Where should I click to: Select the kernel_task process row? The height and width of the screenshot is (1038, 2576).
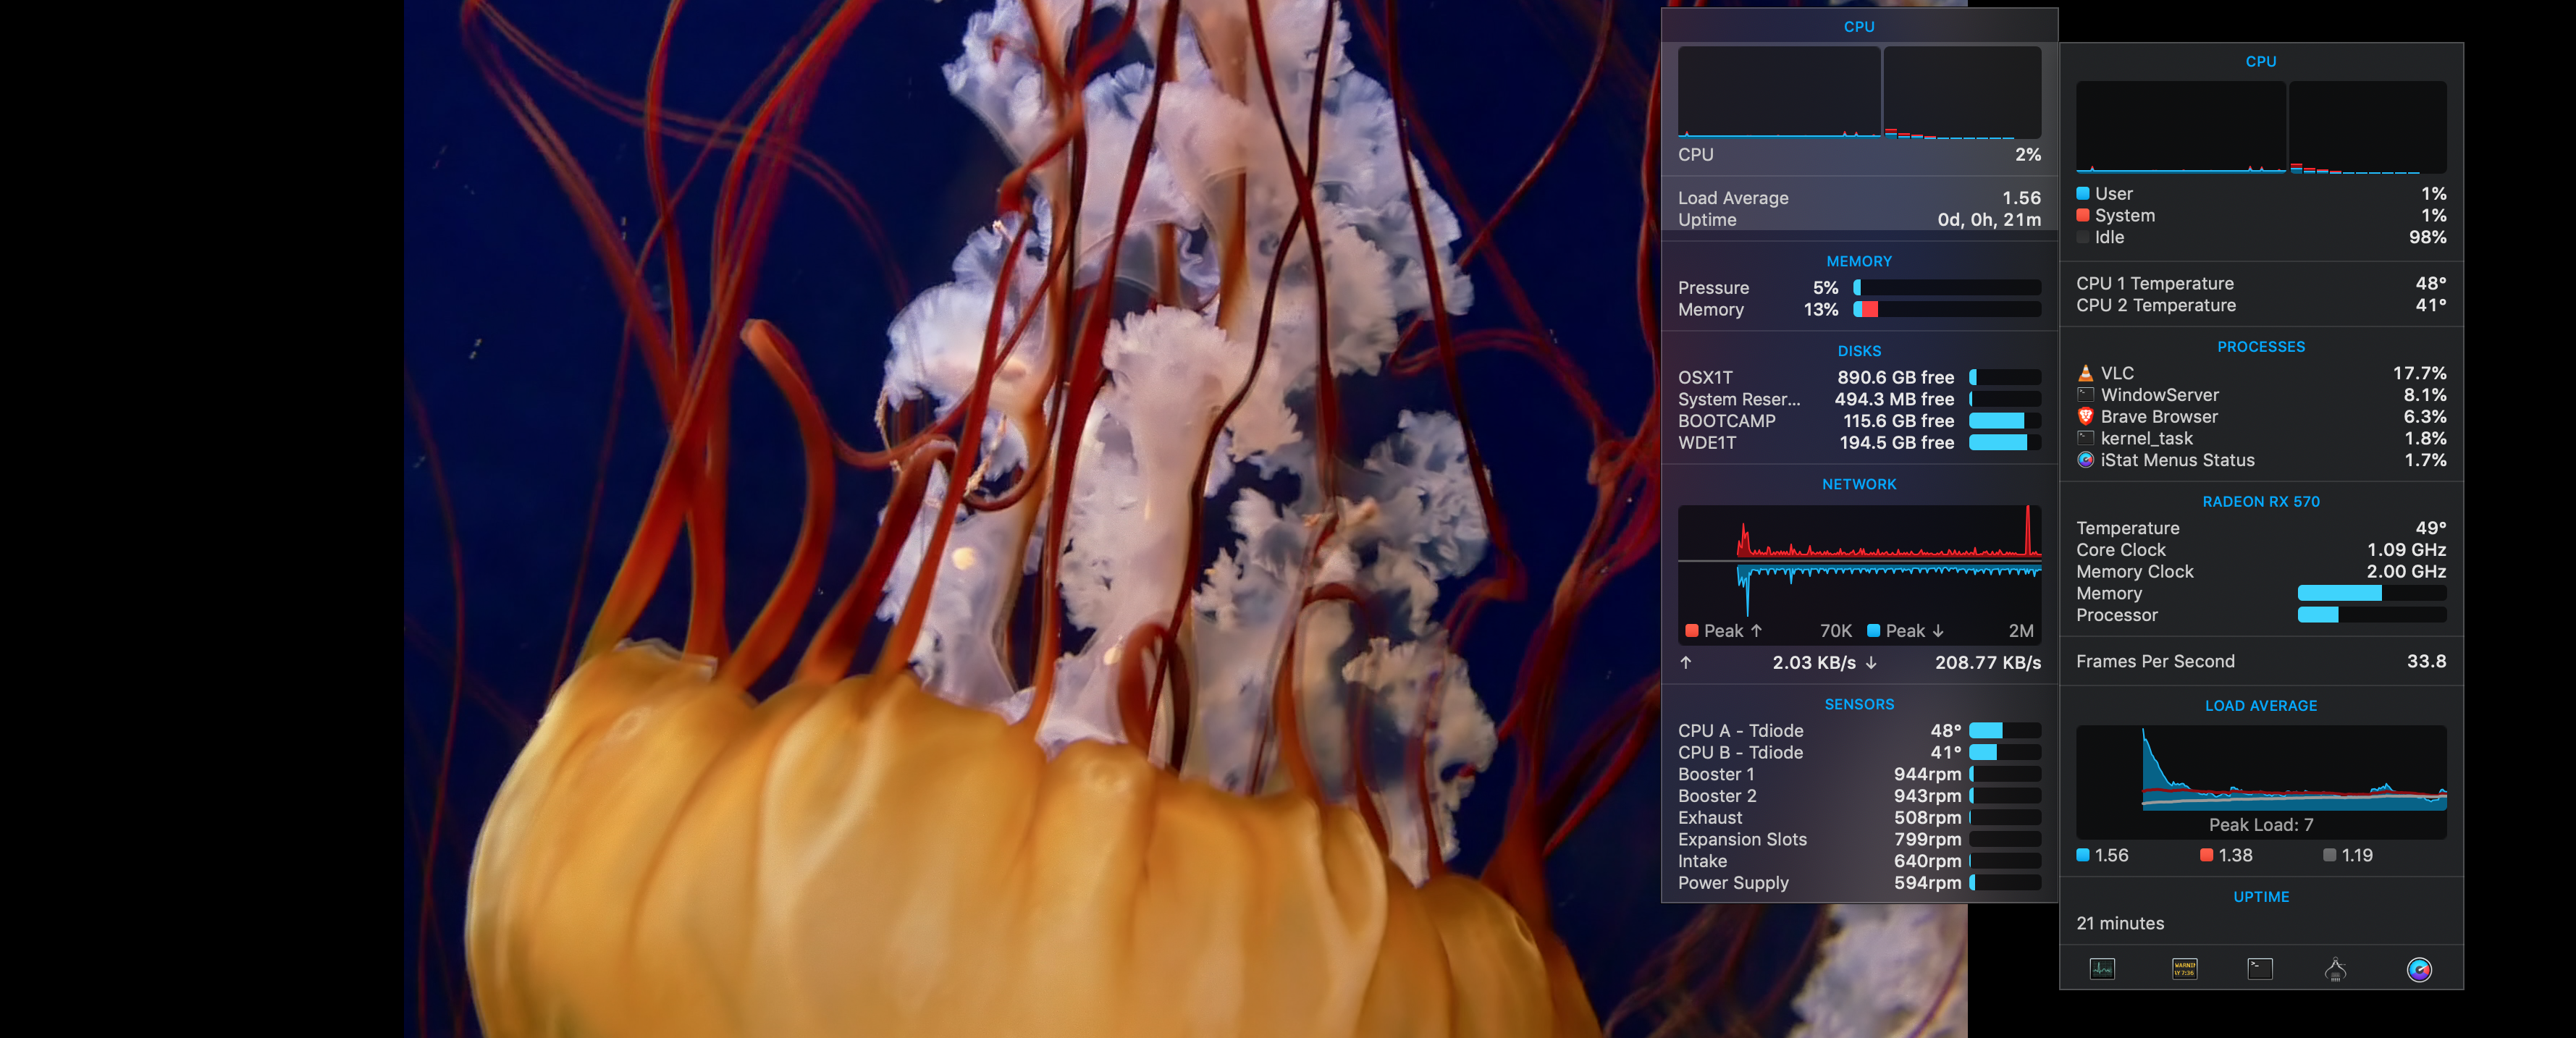2260,438
